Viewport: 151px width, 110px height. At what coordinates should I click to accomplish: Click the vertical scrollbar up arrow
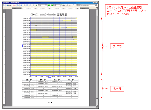click(97, 8)
